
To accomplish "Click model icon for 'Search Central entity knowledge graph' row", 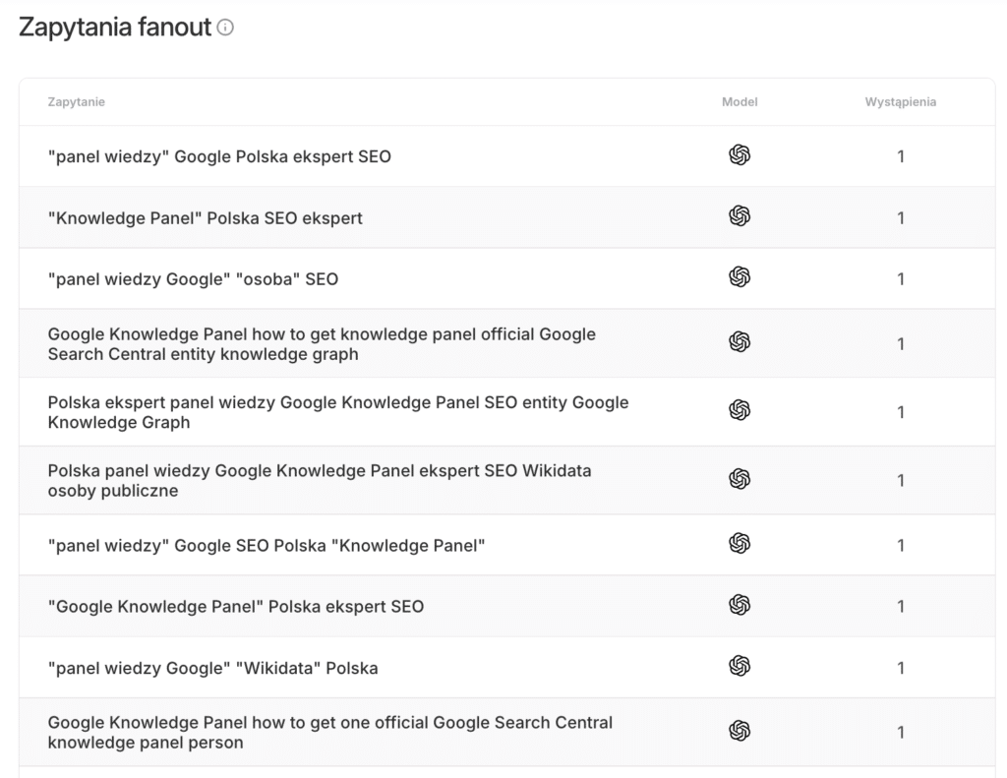I will 740,341.
